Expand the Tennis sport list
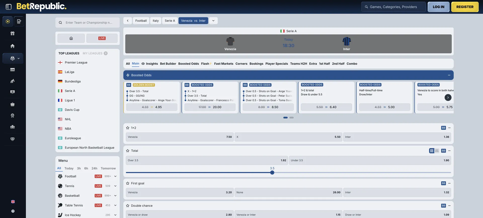The width and height of the screenshot is (483, 218). [x=115, y=186]
